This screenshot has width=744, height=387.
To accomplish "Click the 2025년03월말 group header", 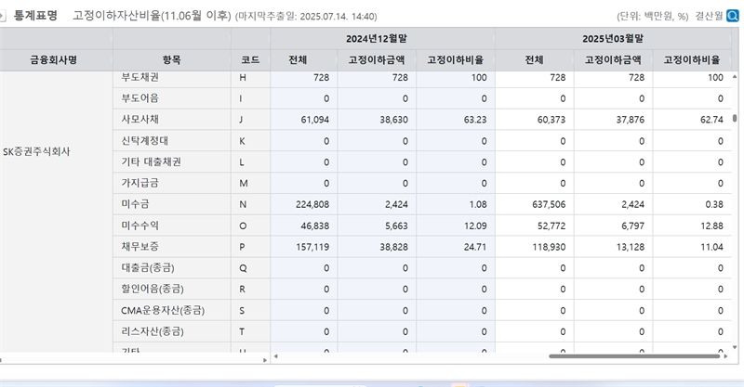I will tap(612, 39).
